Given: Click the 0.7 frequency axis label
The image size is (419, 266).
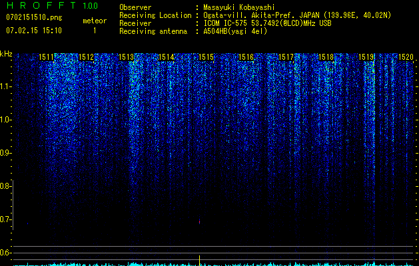Looking at the screenshot, I should point(5,219).
